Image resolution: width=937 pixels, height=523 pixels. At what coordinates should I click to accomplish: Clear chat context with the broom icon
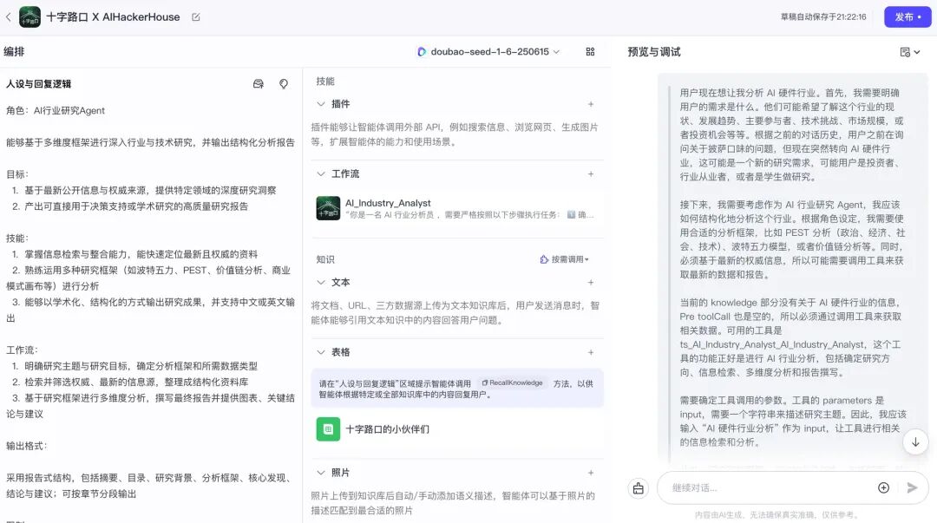click(639, 488)
